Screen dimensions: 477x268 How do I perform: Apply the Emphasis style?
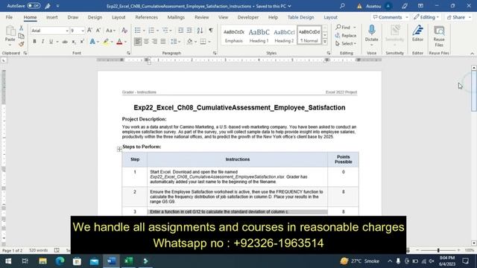(x=233, y=35)
